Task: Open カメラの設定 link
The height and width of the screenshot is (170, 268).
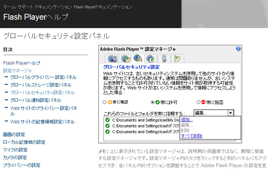Action: 15,157
